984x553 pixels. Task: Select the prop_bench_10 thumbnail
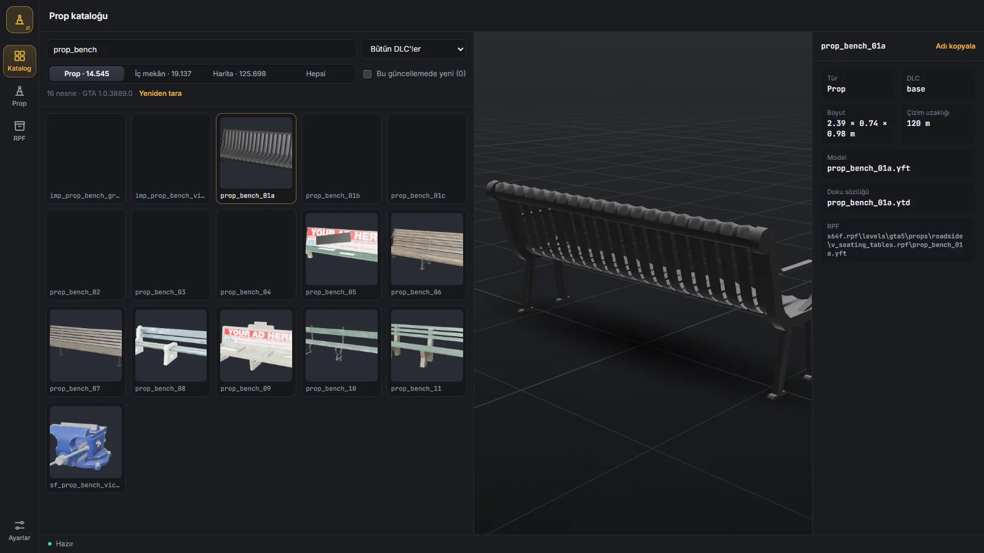(x=341, y=346)
